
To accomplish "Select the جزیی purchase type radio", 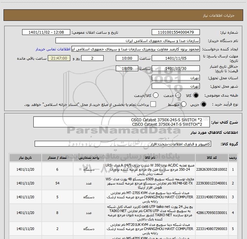I will 203,104.
